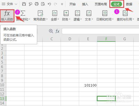The width and height of the screenshot is (139, 106).
Task: Select row 5 header
Action: 3,62
